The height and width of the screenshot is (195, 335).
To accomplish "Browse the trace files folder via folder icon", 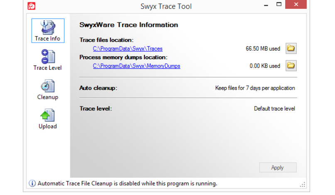I will pyautogui.click(x=291, y=49).
